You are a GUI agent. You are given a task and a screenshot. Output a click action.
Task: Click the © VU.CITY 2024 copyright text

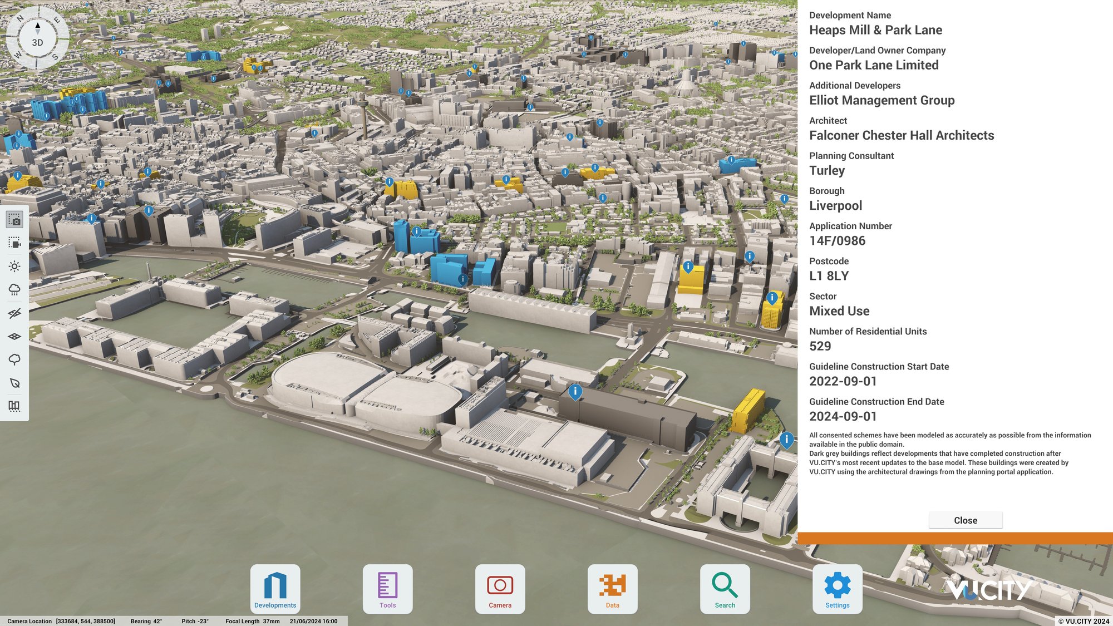(1083, 621)
